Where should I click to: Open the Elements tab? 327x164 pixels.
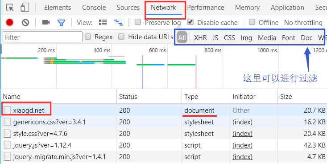58,8
